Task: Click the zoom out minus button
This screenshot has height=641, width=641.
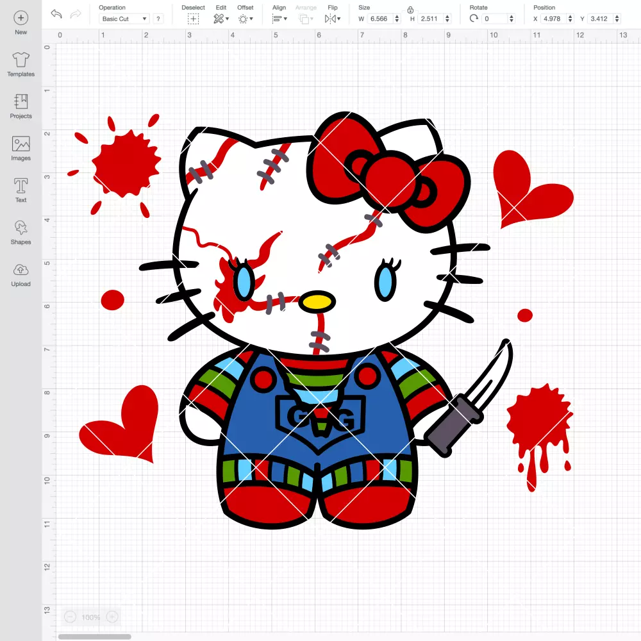Action: pyautogui.click(x=71, y=617)
